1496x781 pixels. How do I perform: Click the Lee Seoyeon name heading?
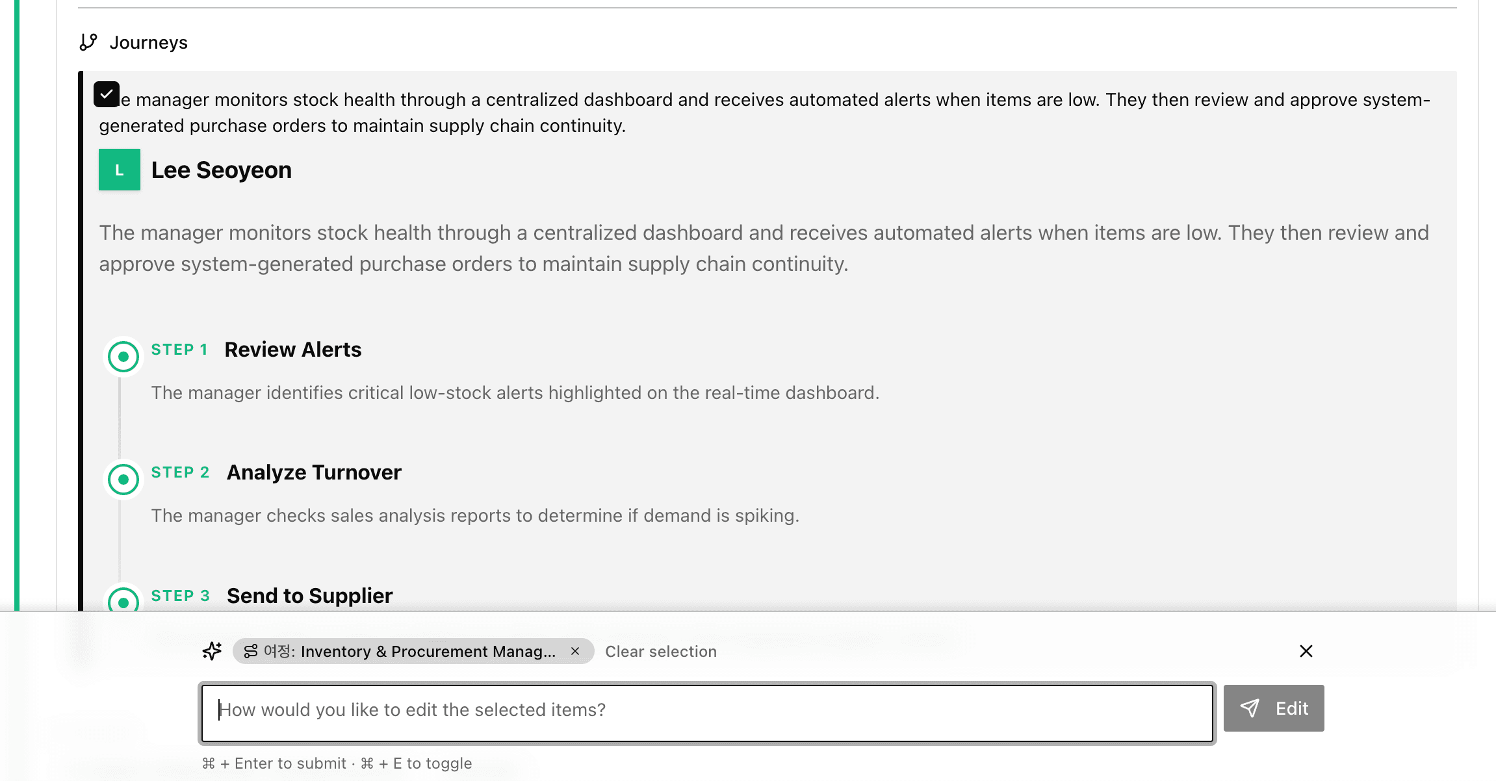pyautogui.click(x=222, y=170)
